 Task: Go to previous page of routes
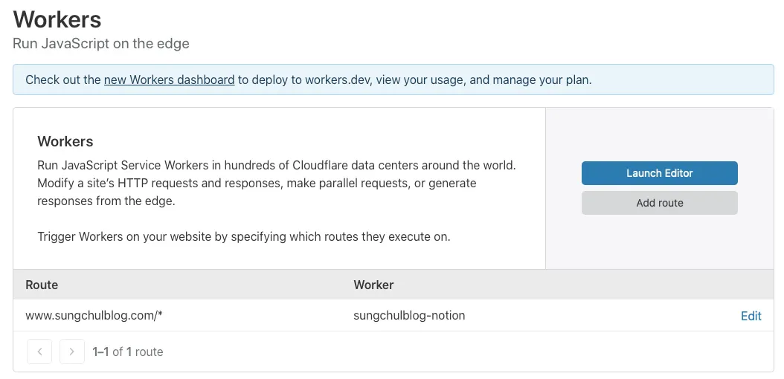39,352
